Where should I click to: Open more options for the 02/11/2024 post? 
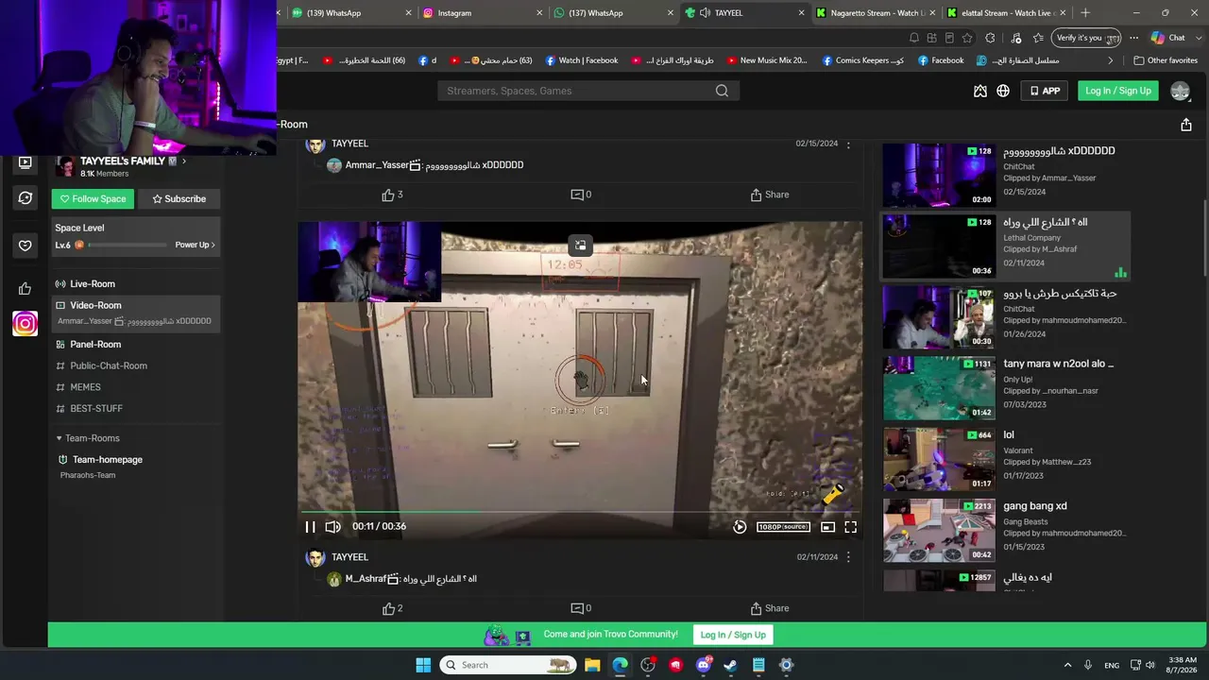point(848,557)
